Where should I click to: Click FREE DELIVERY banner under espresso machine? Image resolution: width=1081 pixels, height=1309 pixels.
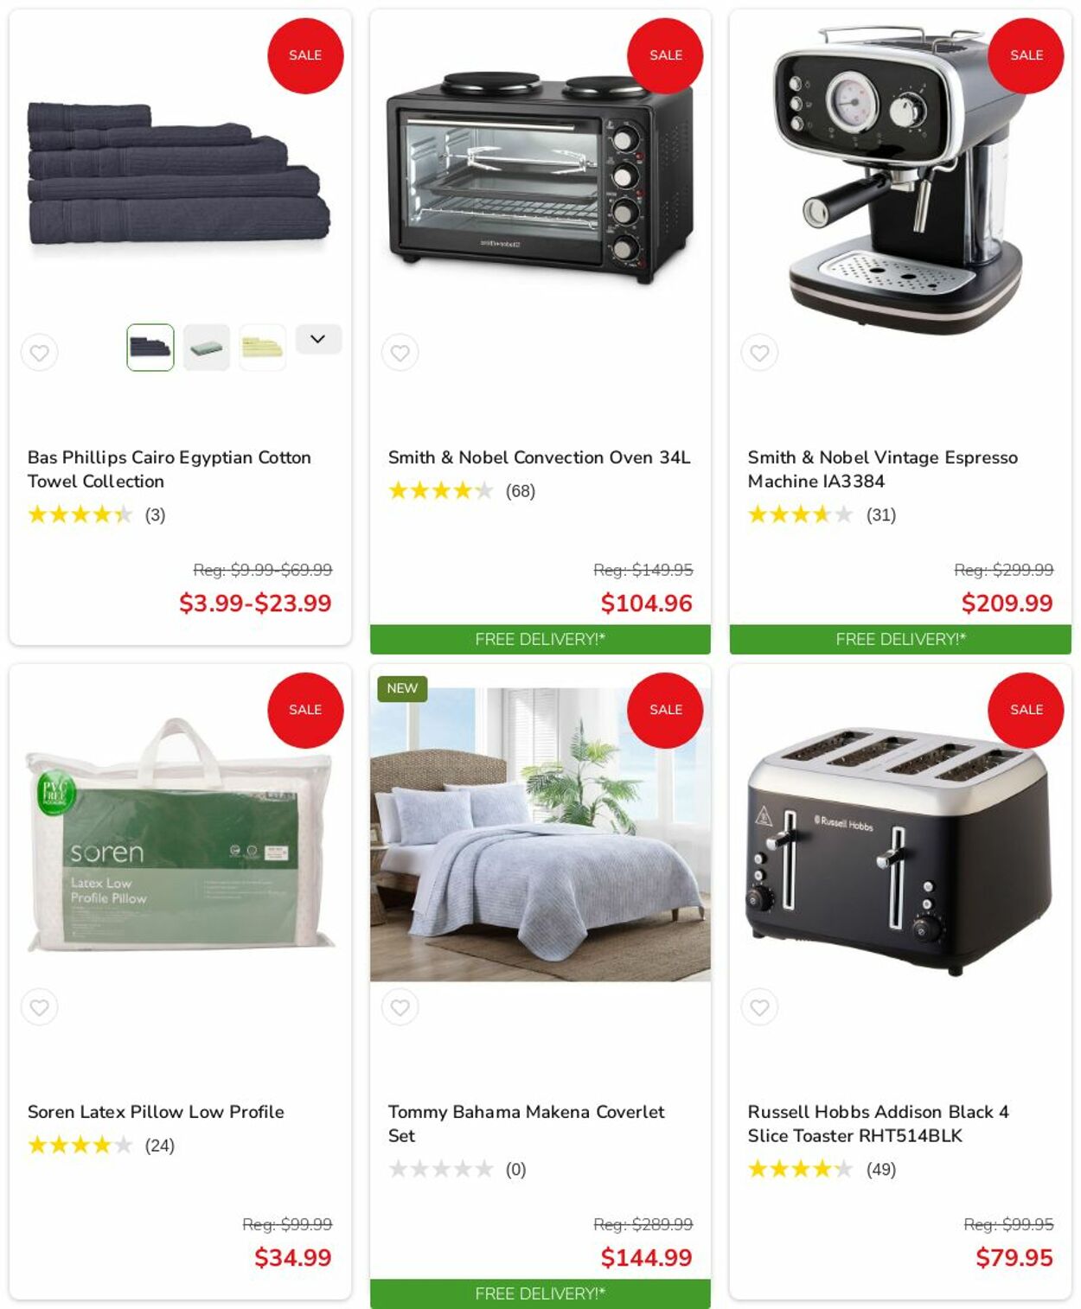[900, 640]
